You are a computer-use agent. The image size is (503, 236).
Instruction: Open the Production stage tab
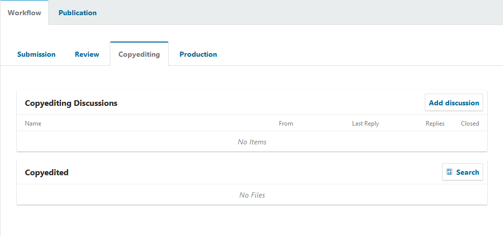tap(198, 54)
